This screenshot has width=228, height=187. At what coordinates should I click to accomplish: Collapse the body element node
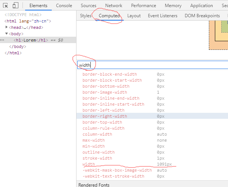[x=7, y=34]
